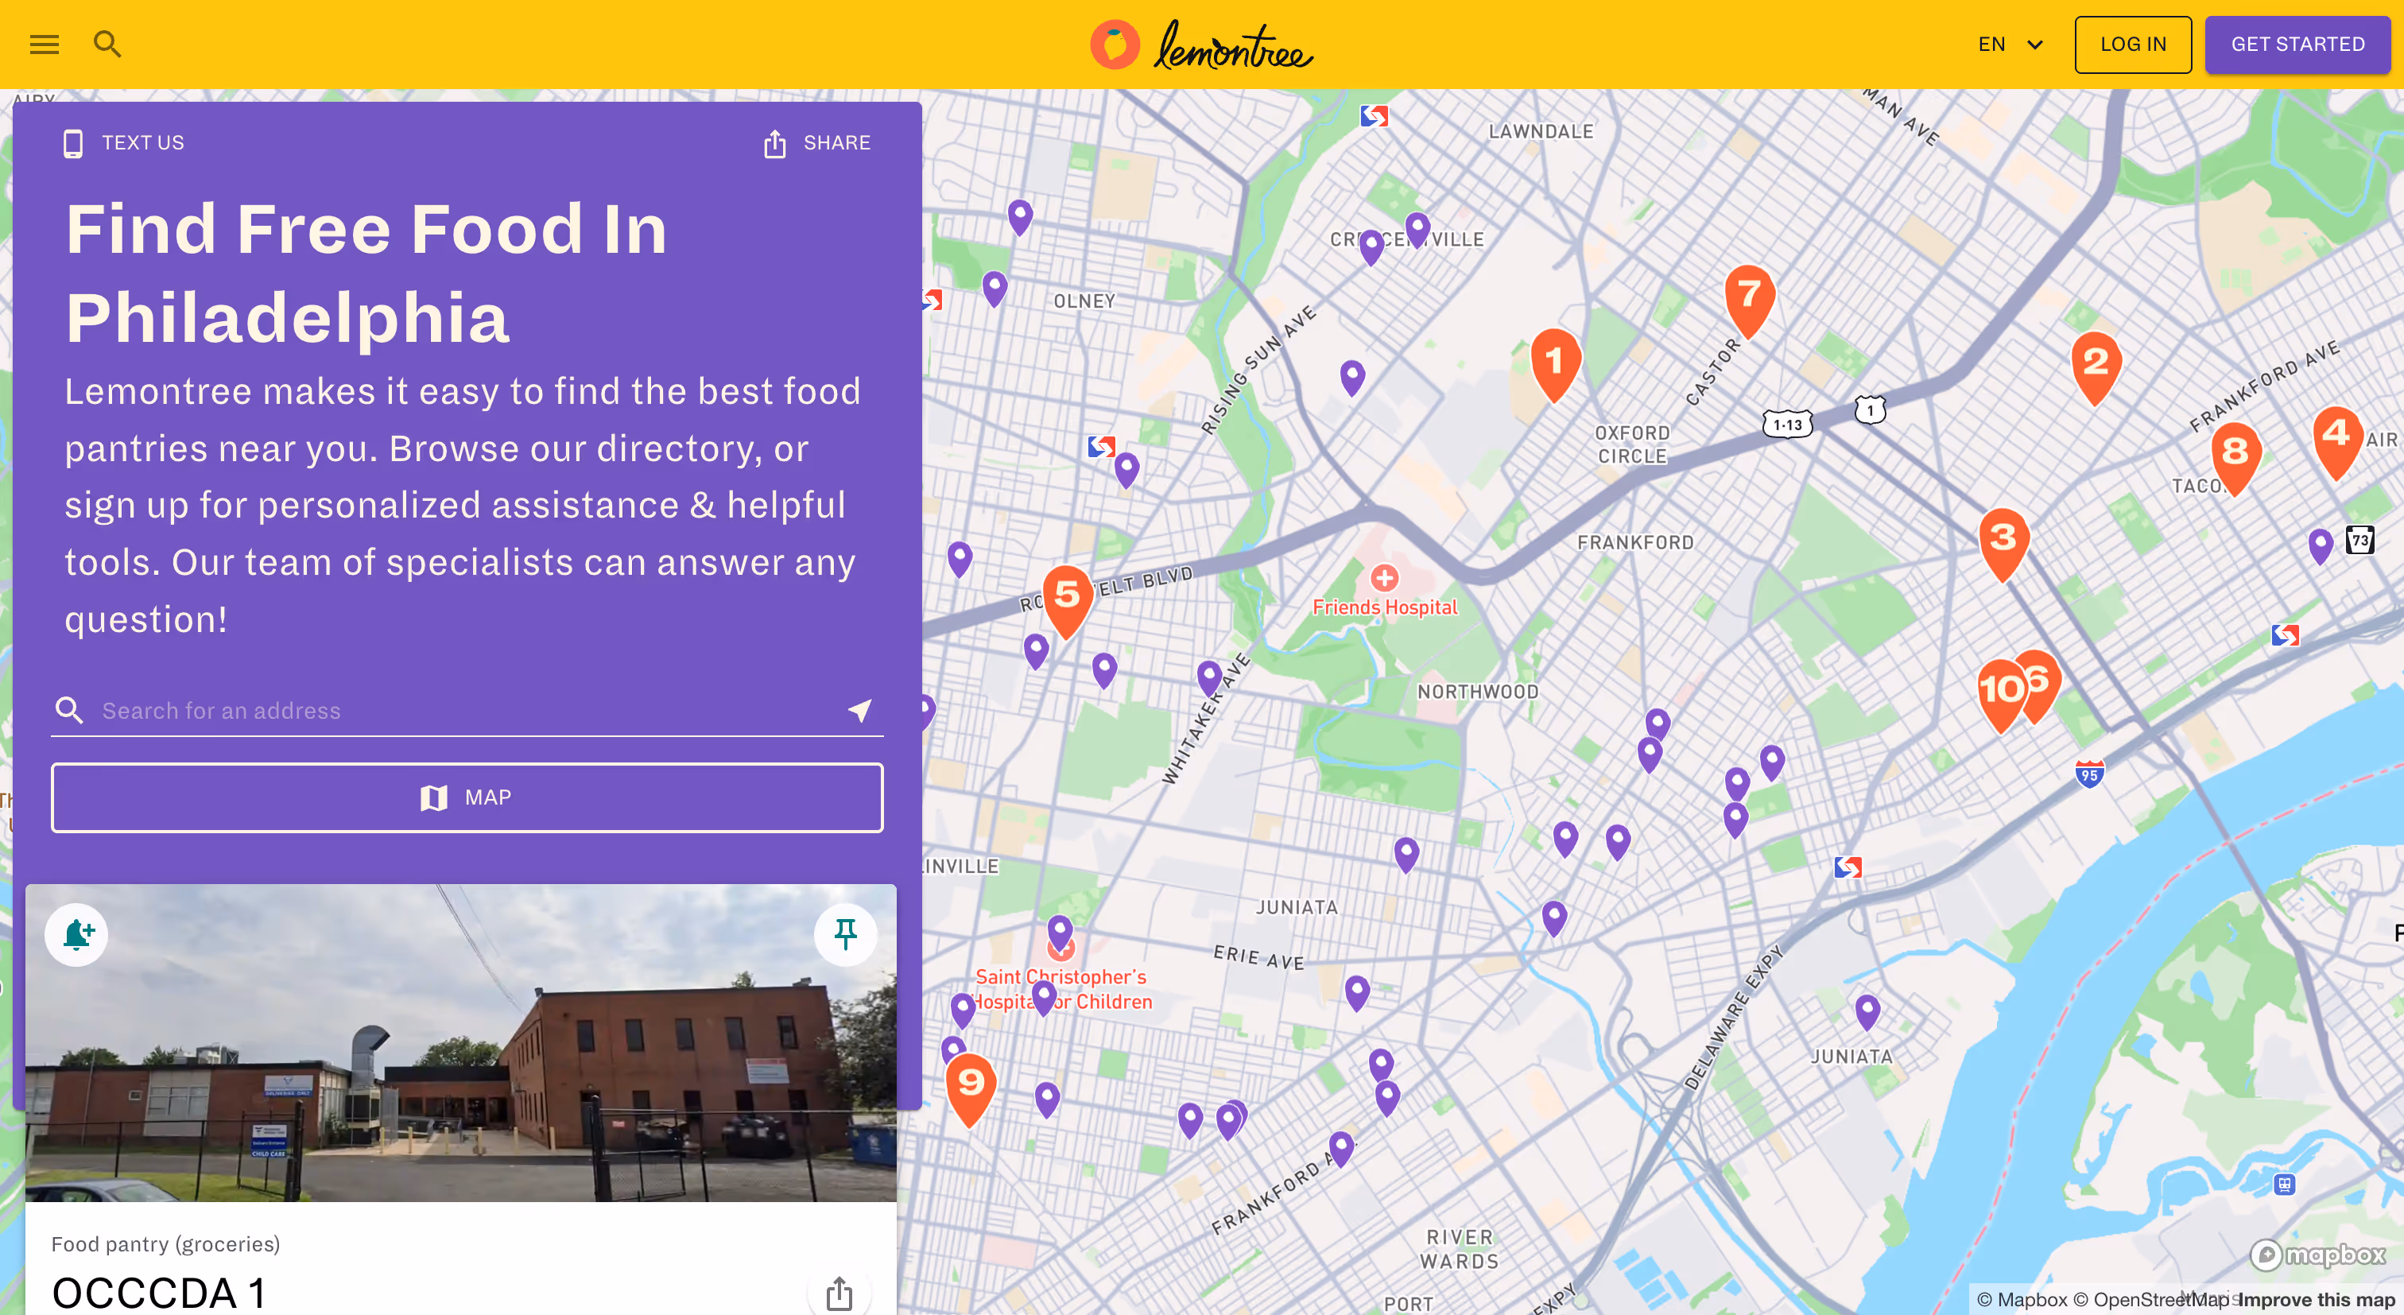Click the Text Us phone icon
Screen dimensions: 2404x1315
click(x=73, y=144)
